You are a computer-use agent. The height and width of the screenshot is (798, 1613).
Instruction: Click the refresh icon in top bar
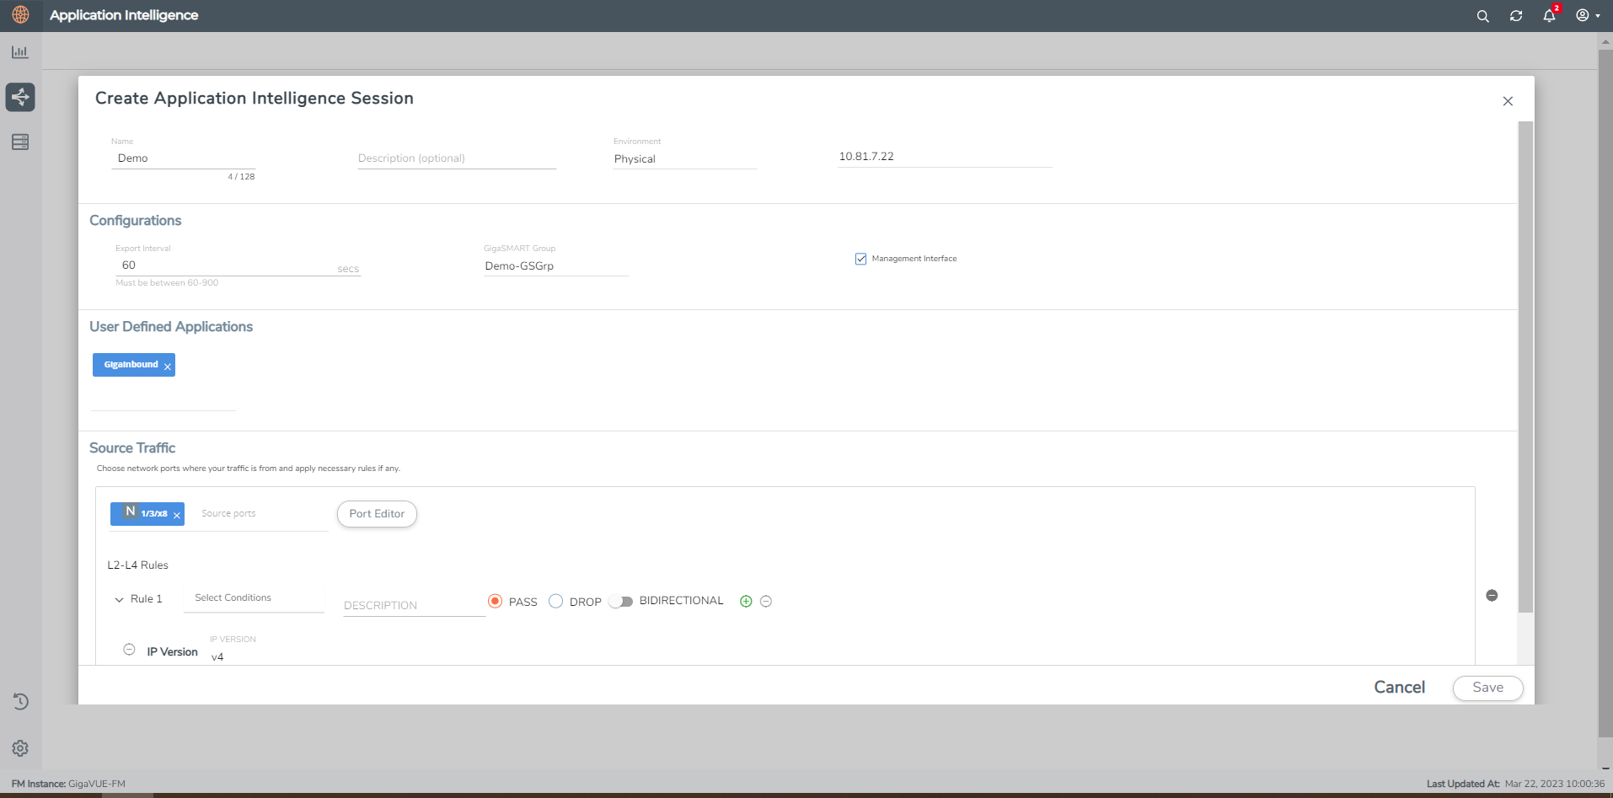1516,16
